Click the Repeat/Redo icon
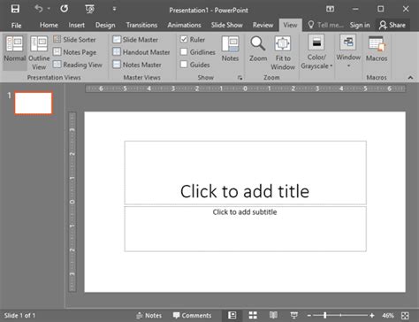419x322 pixels. pos(65,9)
